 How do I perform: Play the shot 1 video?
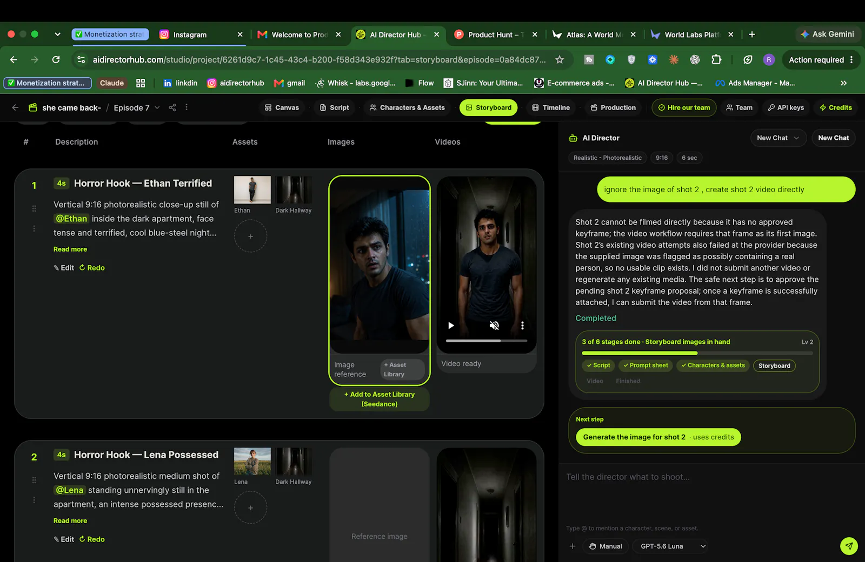[451, 326]
